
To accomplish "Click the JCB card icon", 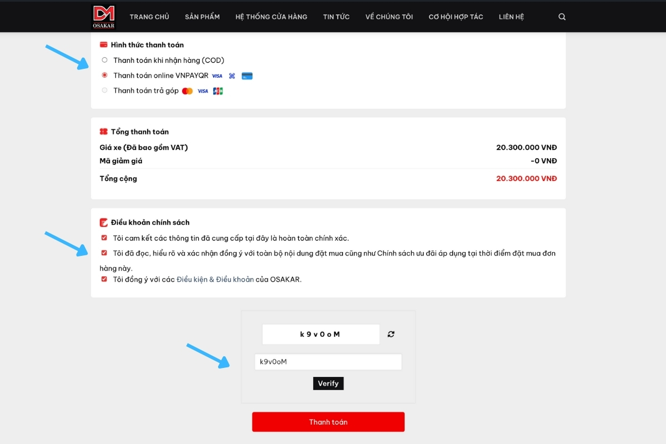I will coord(218,91).
